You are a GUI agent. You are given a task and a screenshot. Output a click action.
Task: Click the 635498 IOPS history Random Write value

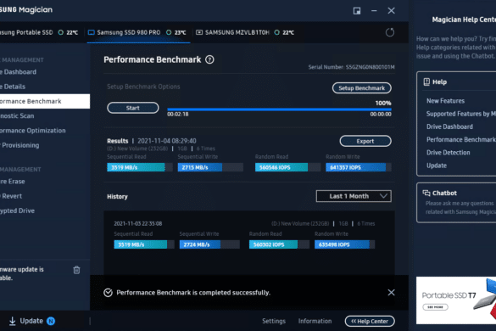pos(344,244)
